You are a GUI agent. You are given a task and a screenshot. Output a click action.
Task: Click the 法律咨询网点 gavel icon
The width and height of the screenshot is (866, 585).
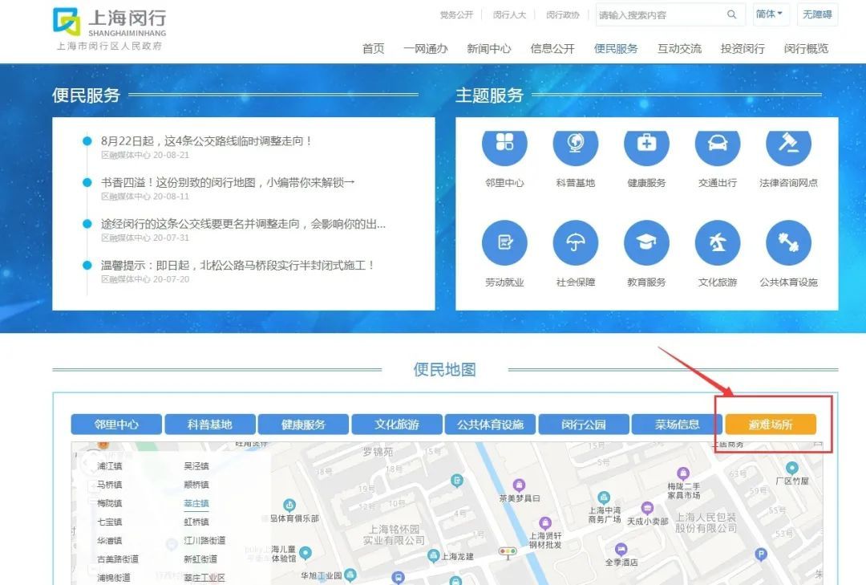(x=788, y=144)
